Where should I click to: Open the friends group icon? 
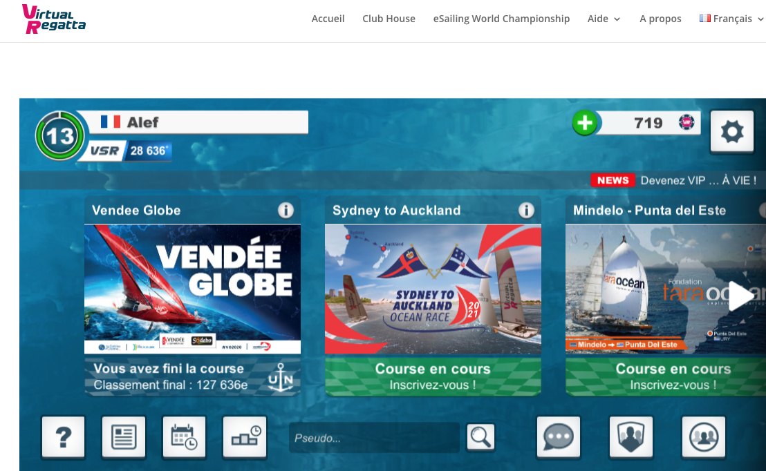click(x=704, y=437)
